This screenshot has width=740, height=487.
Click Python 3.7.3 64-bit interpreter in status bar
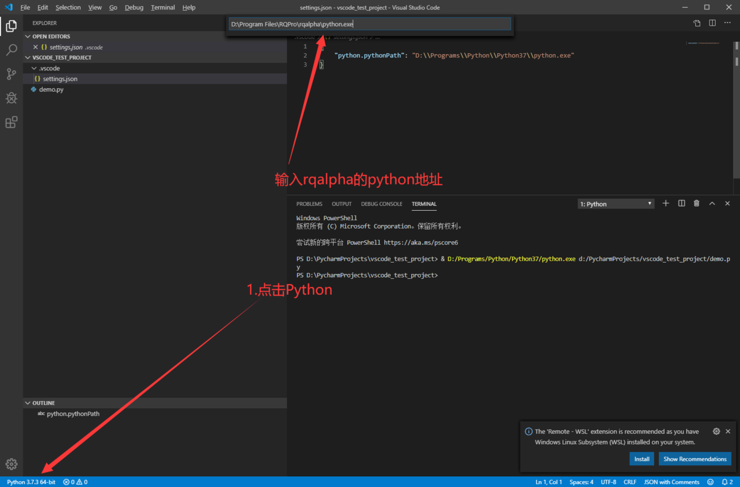(31, 482)
